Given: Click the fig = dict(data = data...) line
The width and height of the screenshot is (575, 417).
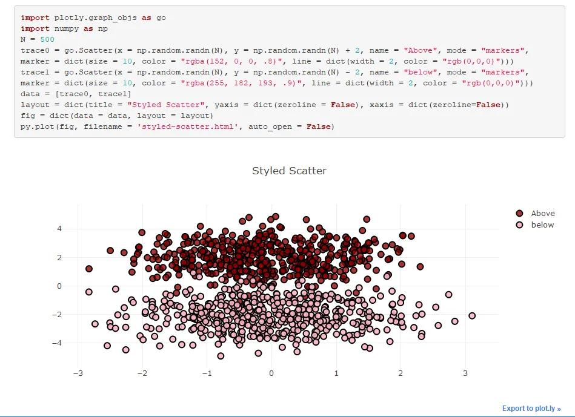Looking at the screenshot, I should tap(116, 116).
